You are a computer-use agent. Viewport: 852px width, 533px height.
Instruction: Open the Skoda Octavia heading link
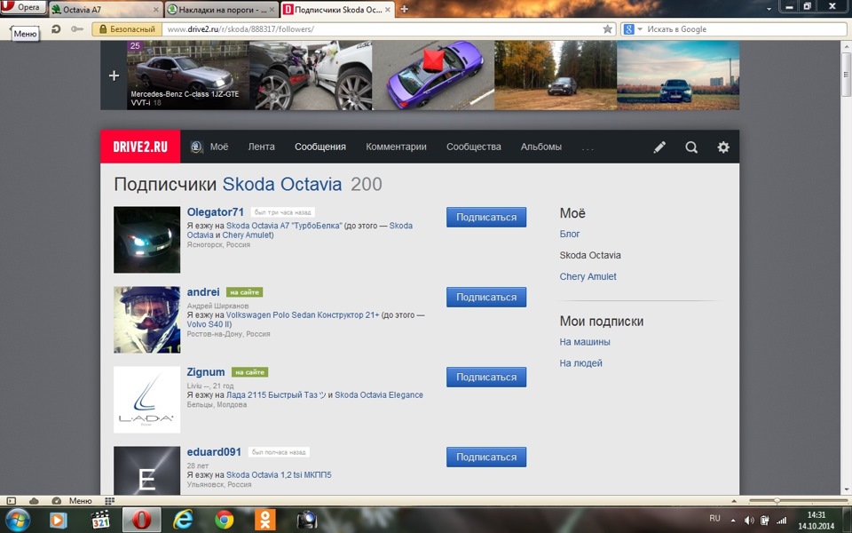tap(282, 184)
